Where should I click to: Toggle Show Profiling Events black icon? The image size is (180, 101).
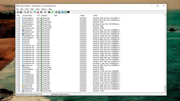(x=68, y=12)
